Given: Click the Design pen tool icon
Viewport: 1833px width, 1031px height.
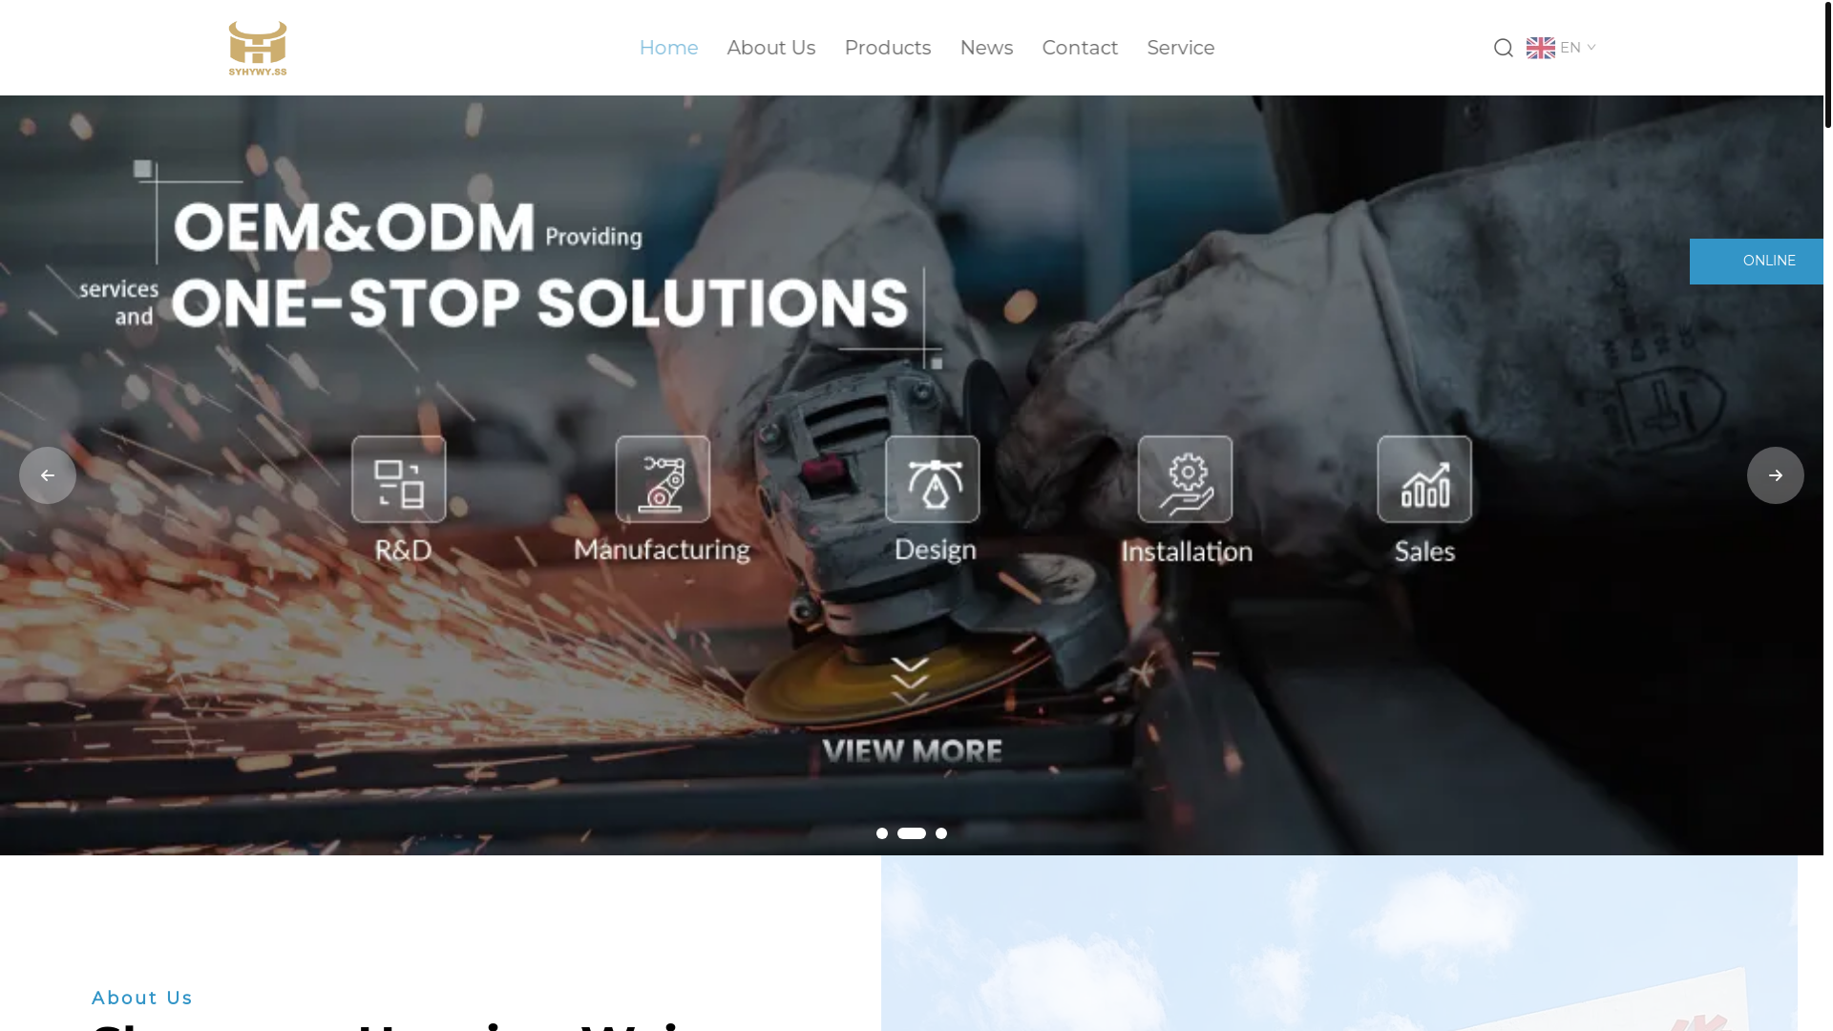Looking at the screenshot, I should click(933, 479).
